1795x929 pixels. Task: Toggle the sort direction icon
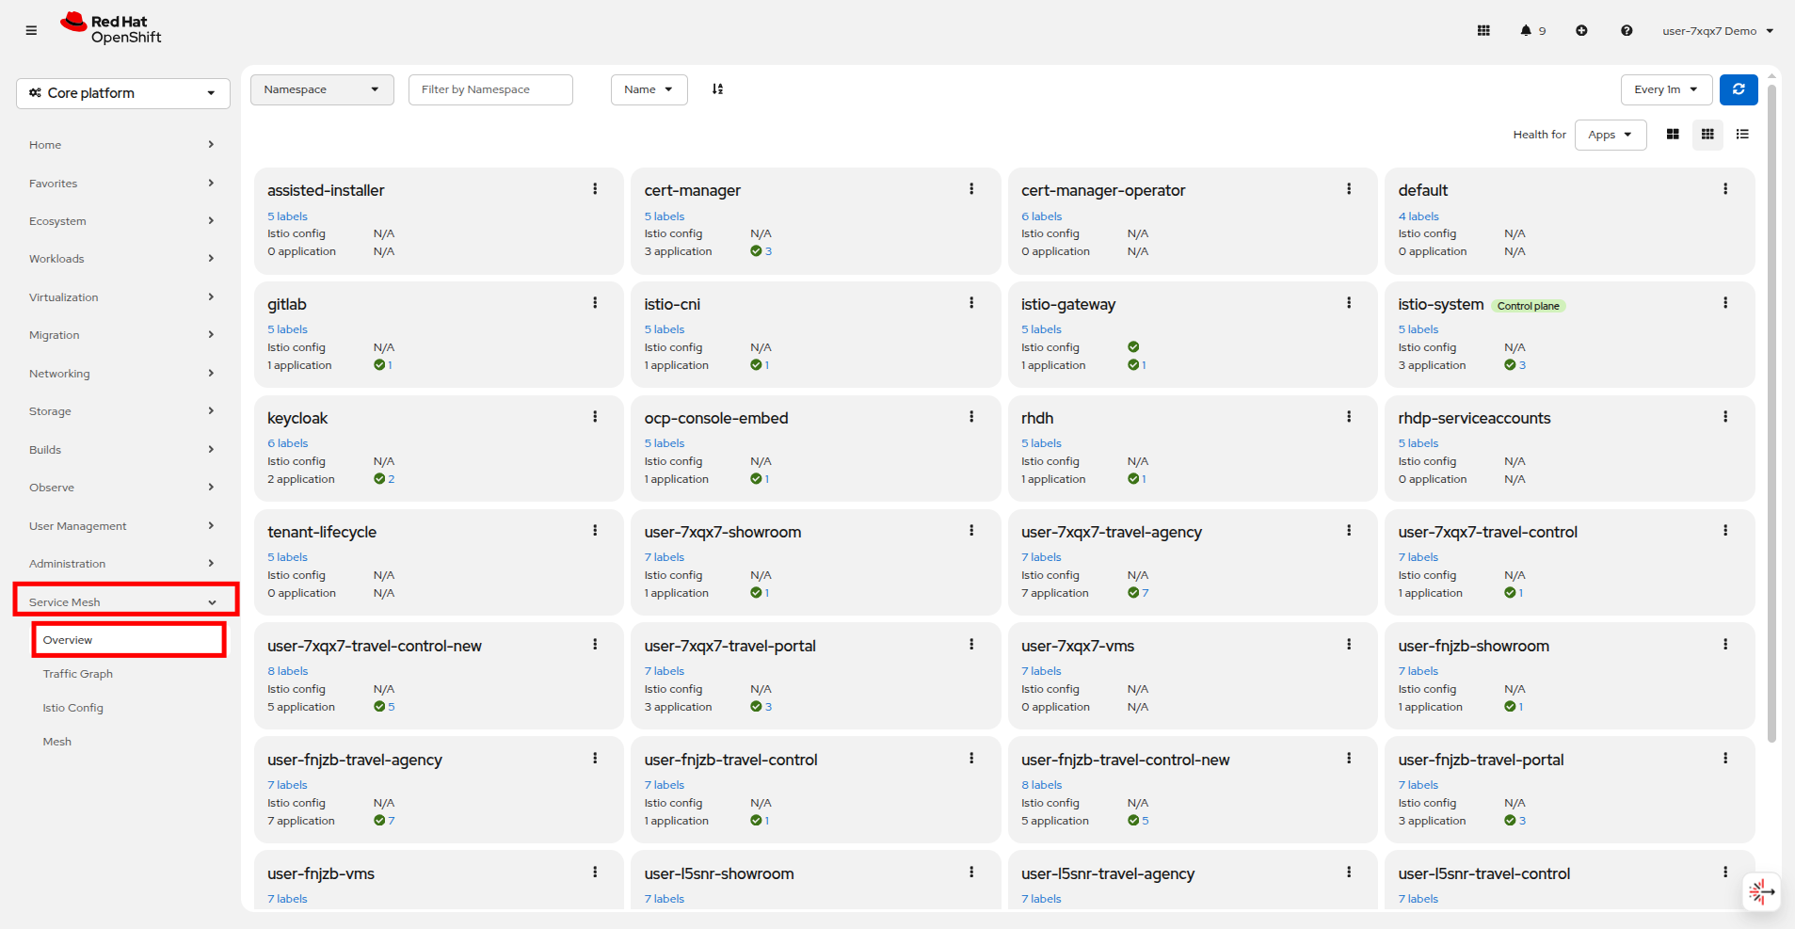pos(717,89)
